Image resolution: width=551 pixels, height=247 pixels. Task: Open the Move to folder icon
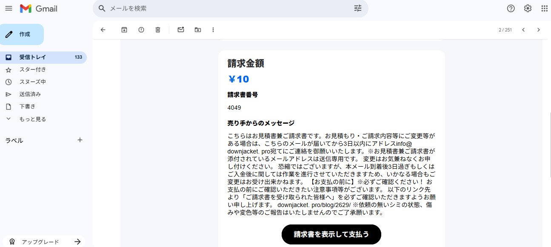tap(198, 30)
